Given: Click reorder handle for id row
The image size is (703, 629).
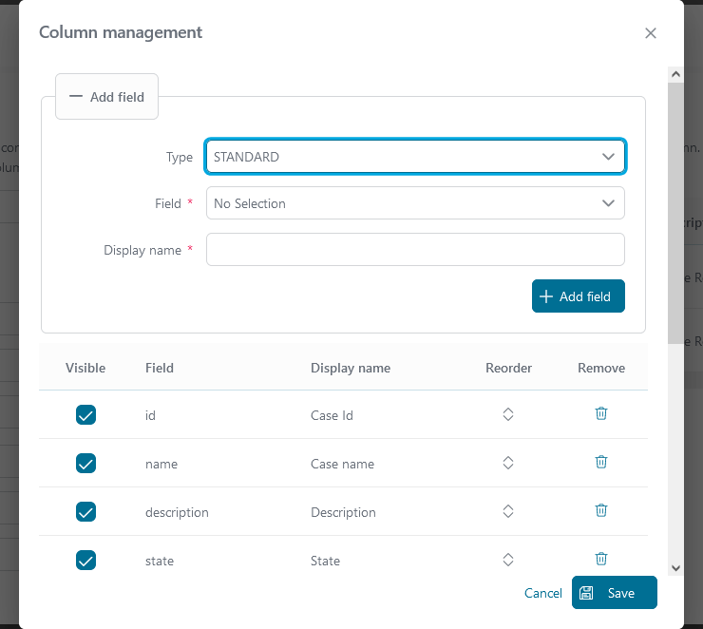Looking at the screenshot, I should 508,414.
